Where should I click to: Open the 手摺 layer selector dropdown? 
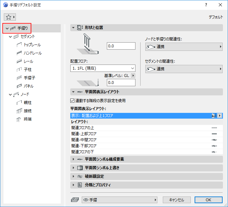click(120, 200)
